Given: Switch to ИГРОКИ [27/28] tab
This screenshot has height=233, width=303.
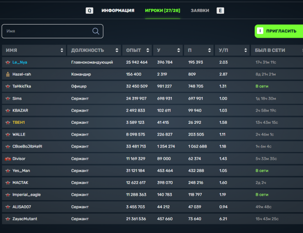Looking at the screenshot, I should click(163, 10).
